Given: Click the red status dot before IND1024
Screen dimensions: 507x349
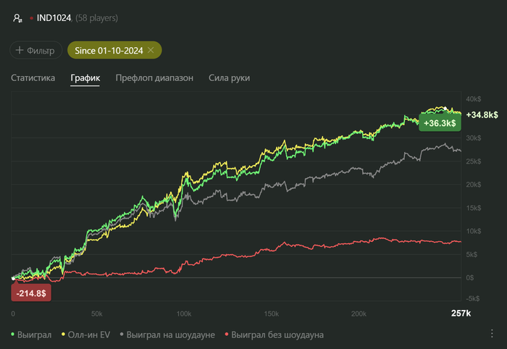Looking at the screenshot, I should tap(31, 18).
